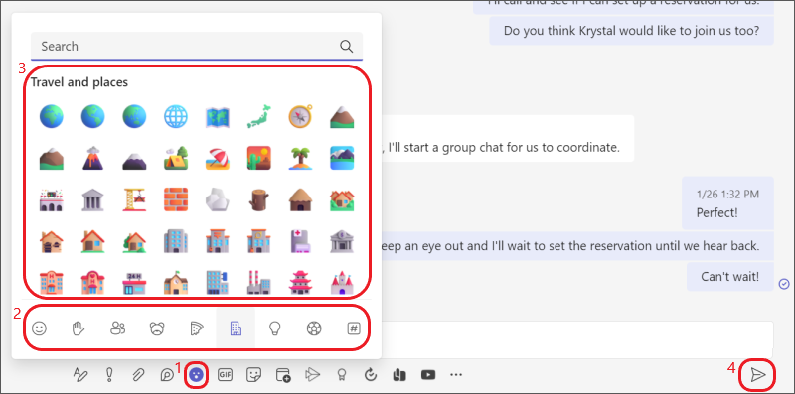Open the YouTube app in toolbar

(x=428, y=375)
